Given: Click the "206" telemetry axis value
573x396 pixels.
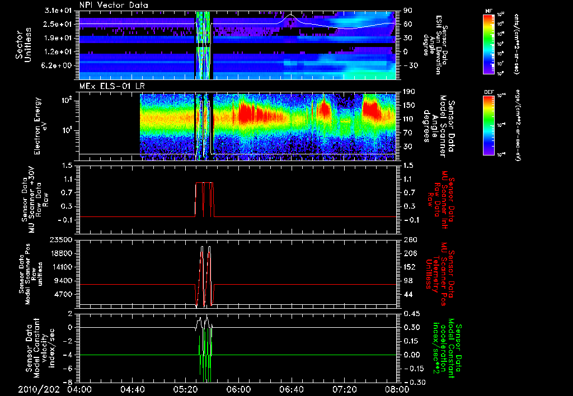Looking at the screenshot, I should click(410, 253).
